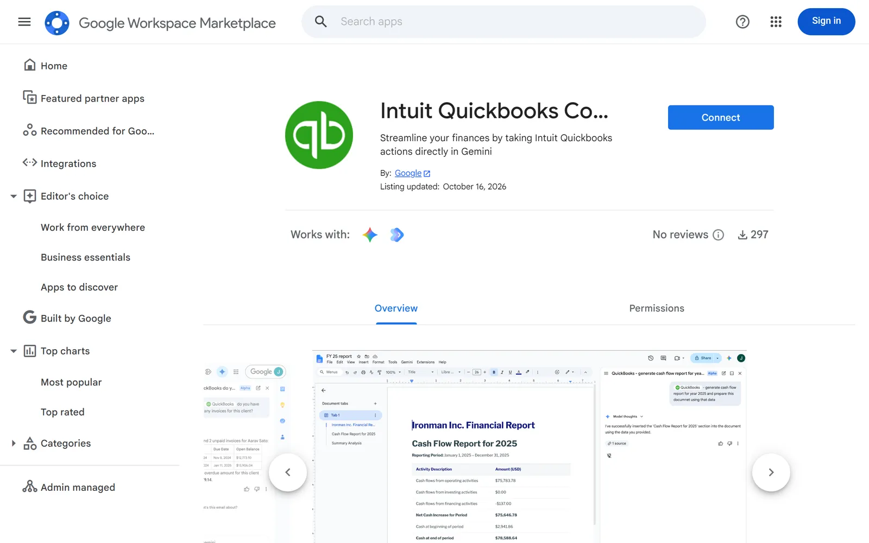Expand the Categories section
Screen dimensions: 869x543
14,443
